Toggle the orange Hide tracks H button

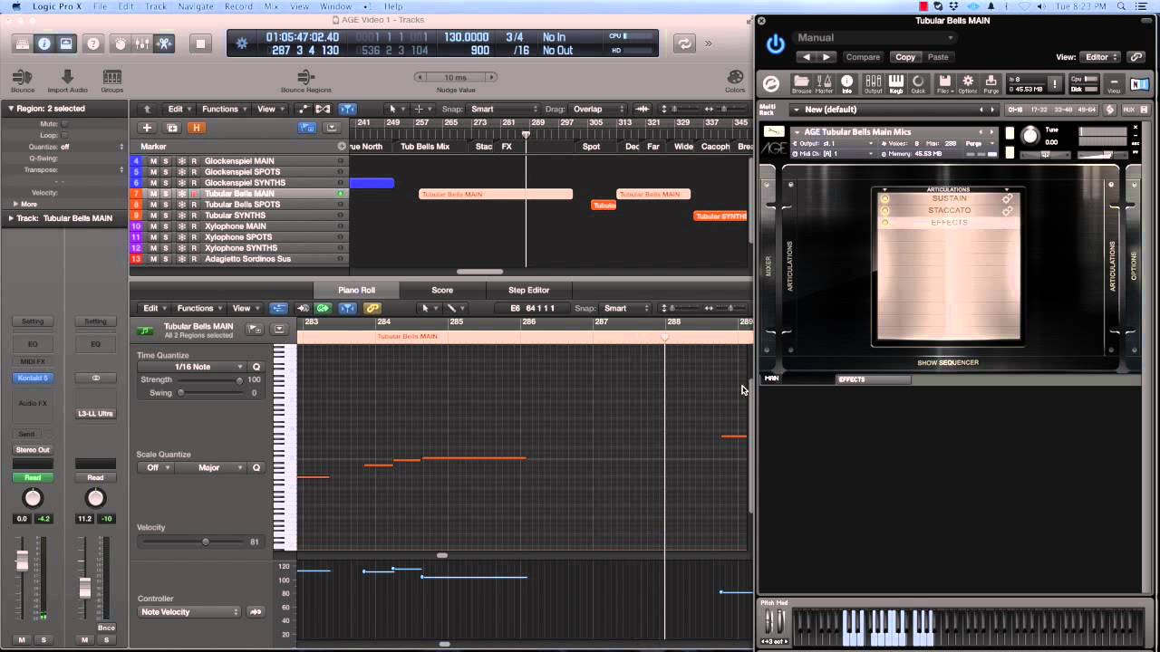point(196,128)
